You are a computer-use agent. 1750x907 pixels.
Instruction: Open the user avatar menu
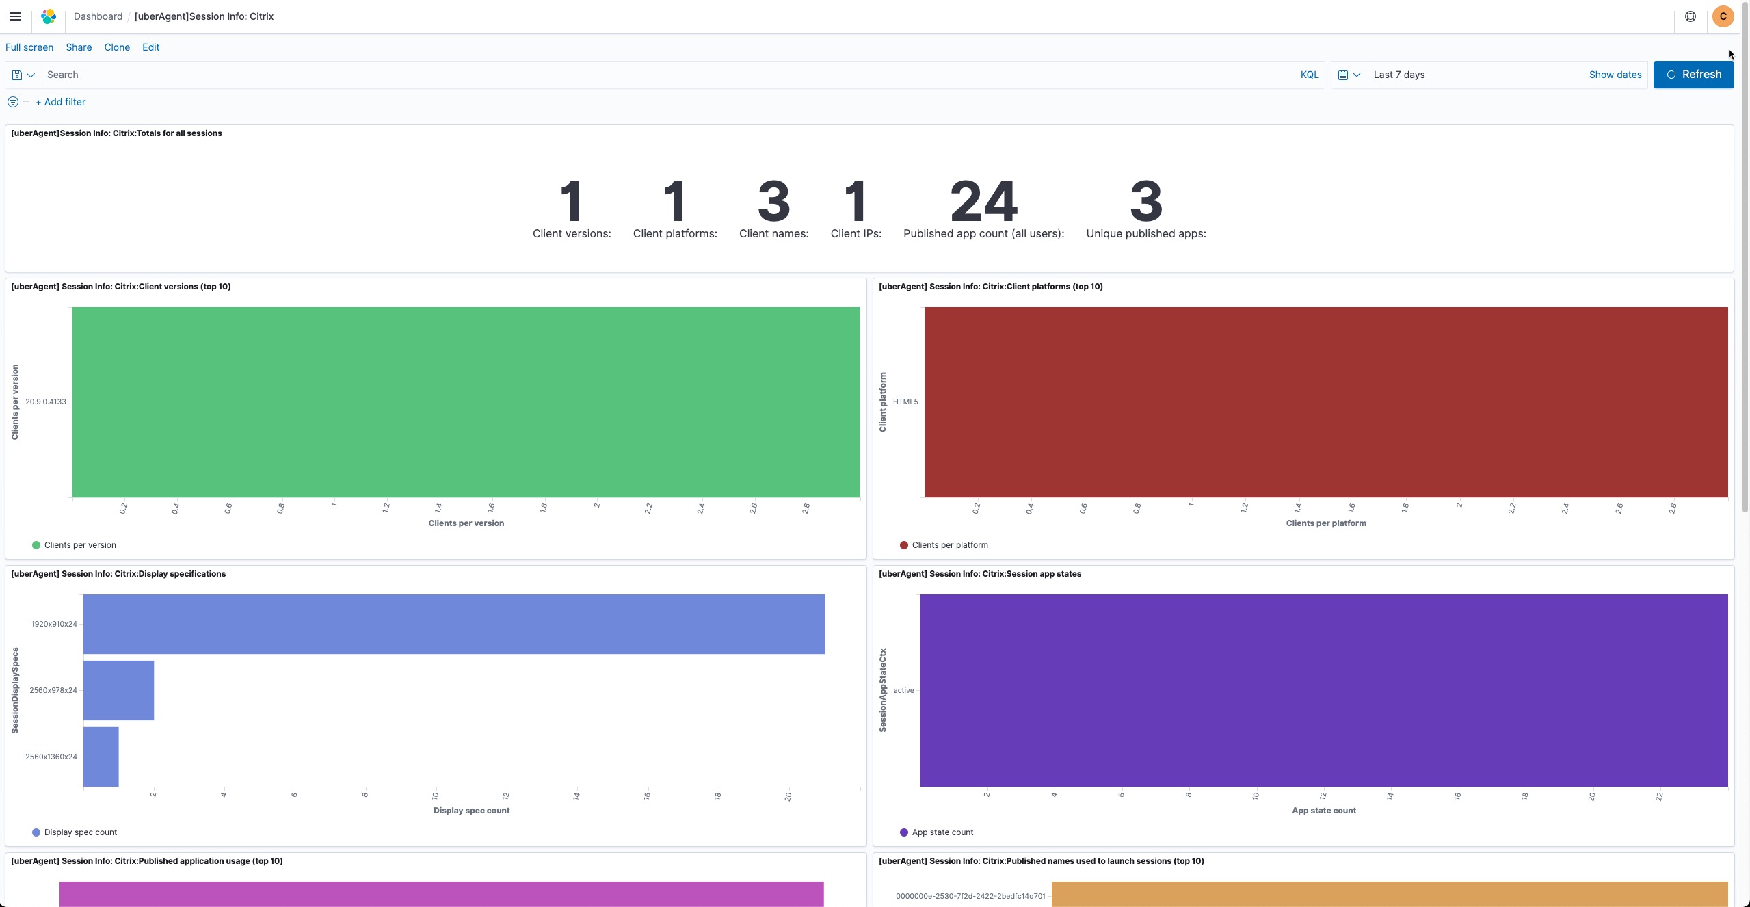pos(1723,16)
